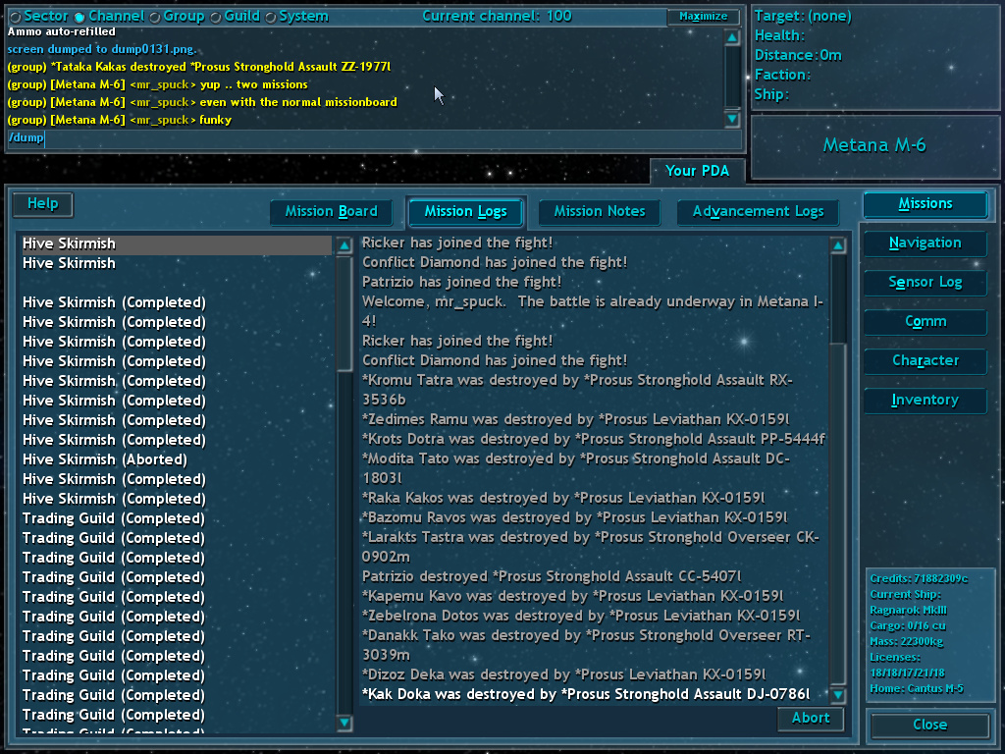The height and width of the screenshot is (754, 1005).
Task: Select the Guild chat radio button
Action: pyautogui.click(x=215, y=17)
